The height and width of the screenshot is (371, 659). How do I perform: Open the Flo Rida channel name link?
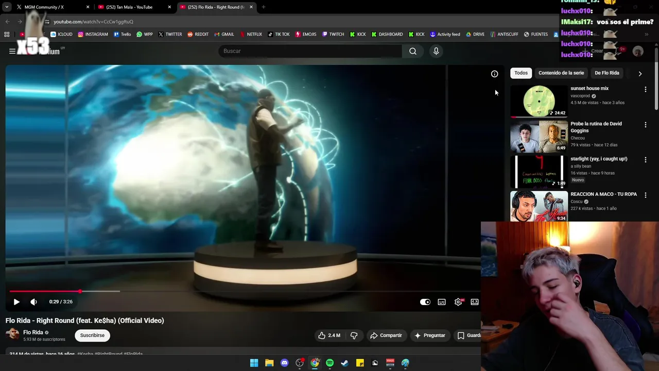click(33, 332)
